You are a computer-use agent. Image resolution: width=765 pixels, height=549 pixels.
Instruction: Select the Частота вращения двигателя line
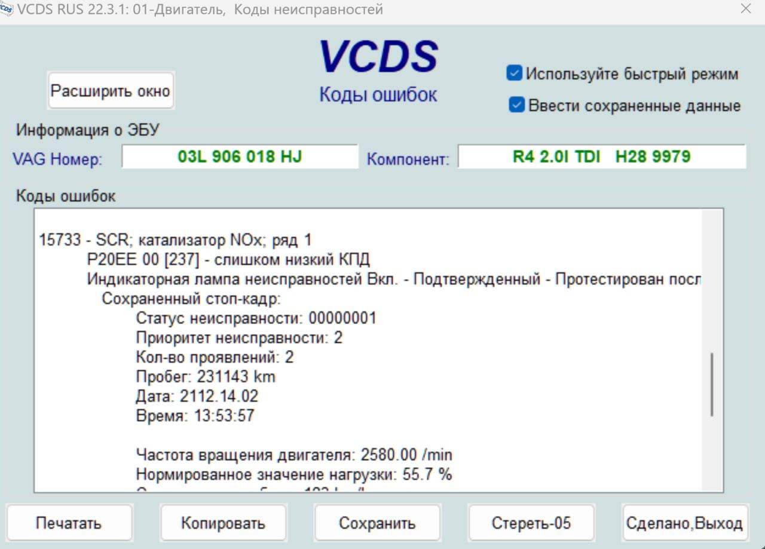(294, 455)
